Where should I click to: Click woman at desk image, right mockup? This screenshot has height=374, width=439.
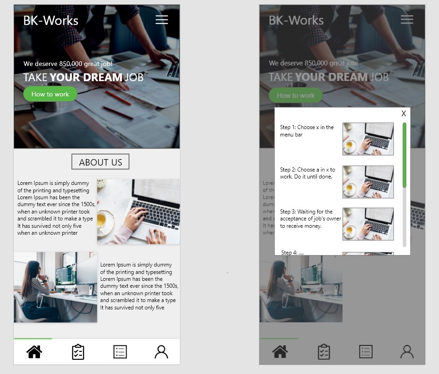pyautogui.click(x=301, y=289)
